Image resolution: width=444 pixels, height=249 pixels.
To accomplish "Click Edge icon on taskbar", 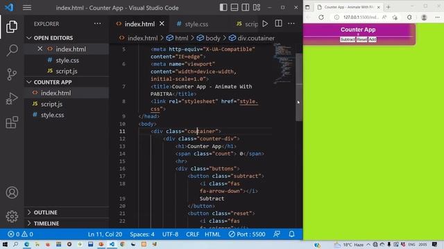I will pyautogui.click(x=26, y=244).
